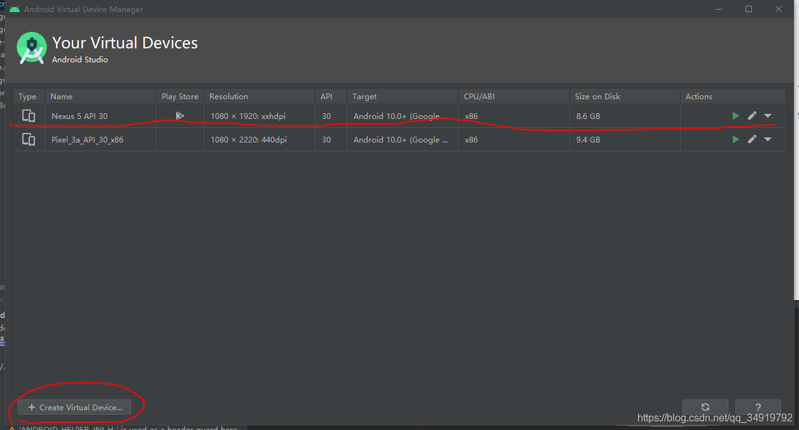Sort by Play Store column header

coord(180,96)
